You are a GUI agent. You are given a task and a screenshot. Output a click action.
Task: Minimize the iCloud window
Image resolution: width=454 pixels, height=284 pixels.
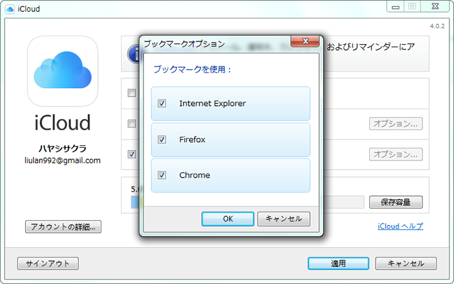[x=395, y=7]
